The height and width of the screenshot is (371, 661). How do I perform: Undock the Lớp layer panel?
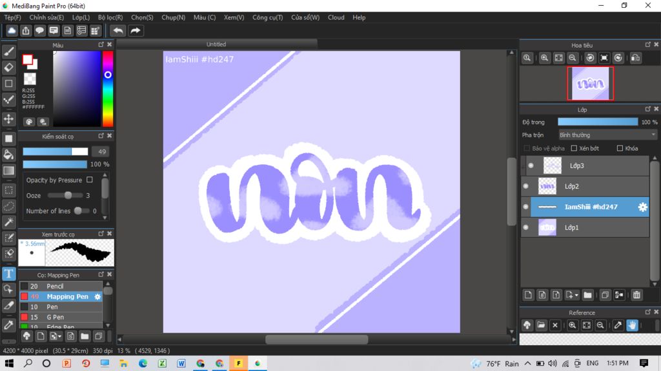(x=648, y=109)
